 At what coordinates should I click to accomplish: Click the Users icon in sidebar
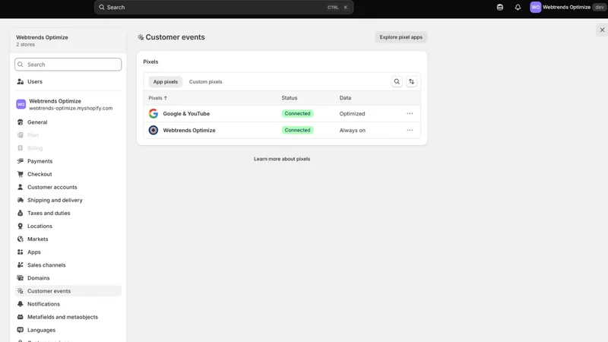pos(21,82)
